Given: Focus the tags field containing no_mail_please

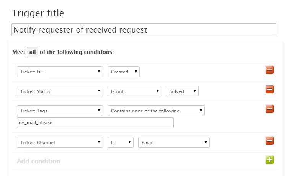Looking at the screenshot, I should (x=95, y=123).
